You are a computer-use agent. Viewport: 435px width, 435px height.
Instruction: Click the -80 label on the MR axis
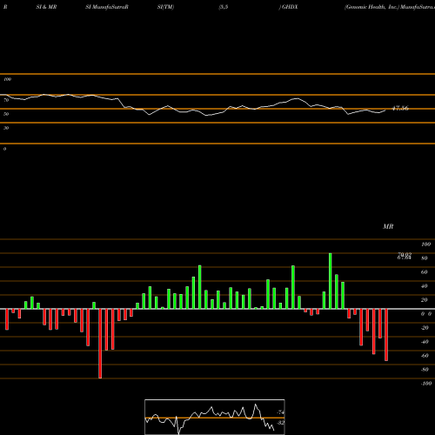click(425, 370)
